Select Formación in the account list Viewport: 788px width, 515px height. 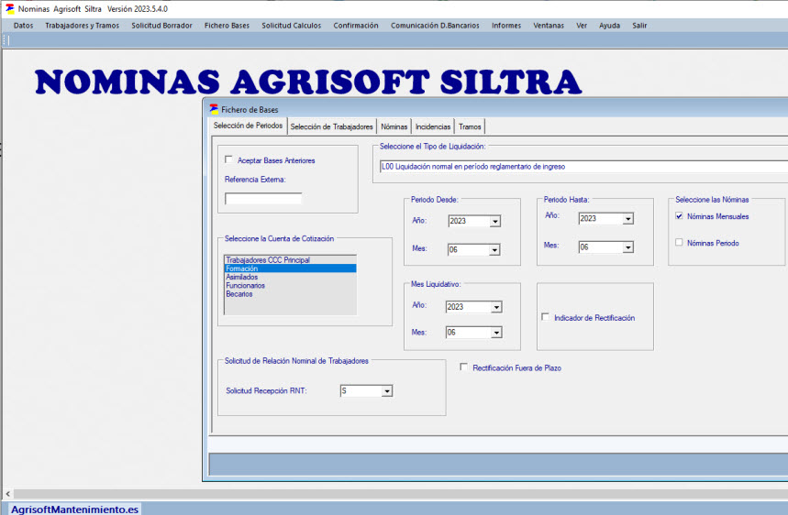(291, 268)
